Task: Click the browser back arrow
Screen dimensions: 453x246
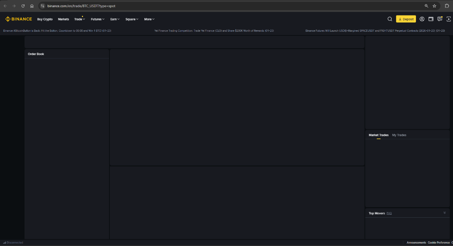Action: tap(5, 6)
